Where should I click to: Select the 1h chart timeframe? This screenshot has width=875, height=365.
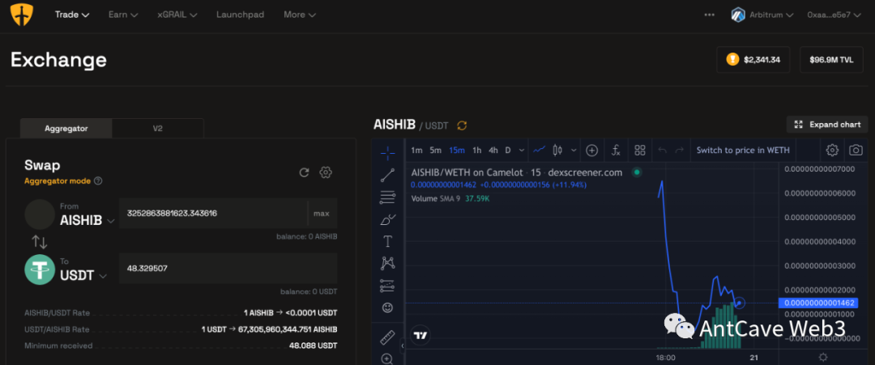477,150
